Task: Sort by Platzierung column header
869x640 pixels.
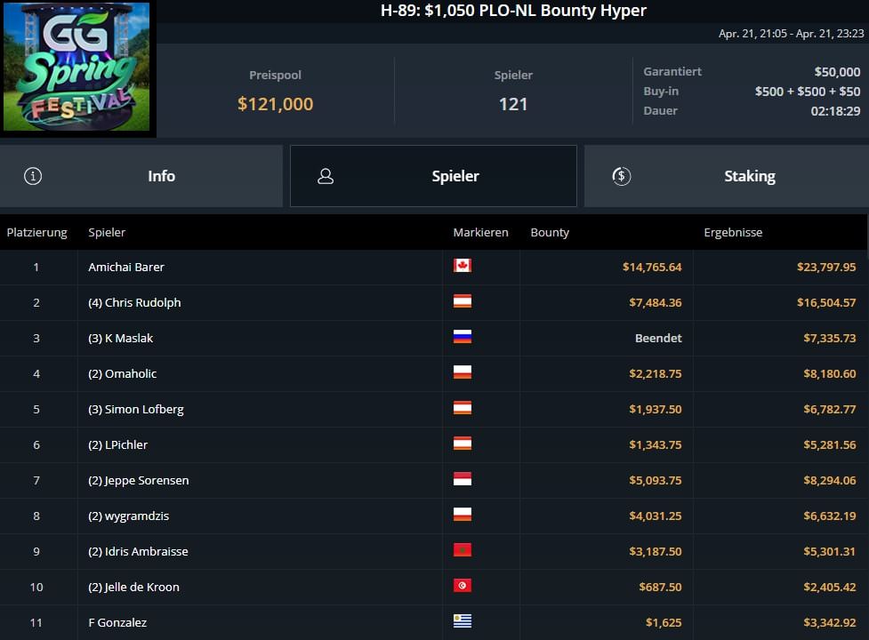Action: pyautogui.click(x=36, y=232)
